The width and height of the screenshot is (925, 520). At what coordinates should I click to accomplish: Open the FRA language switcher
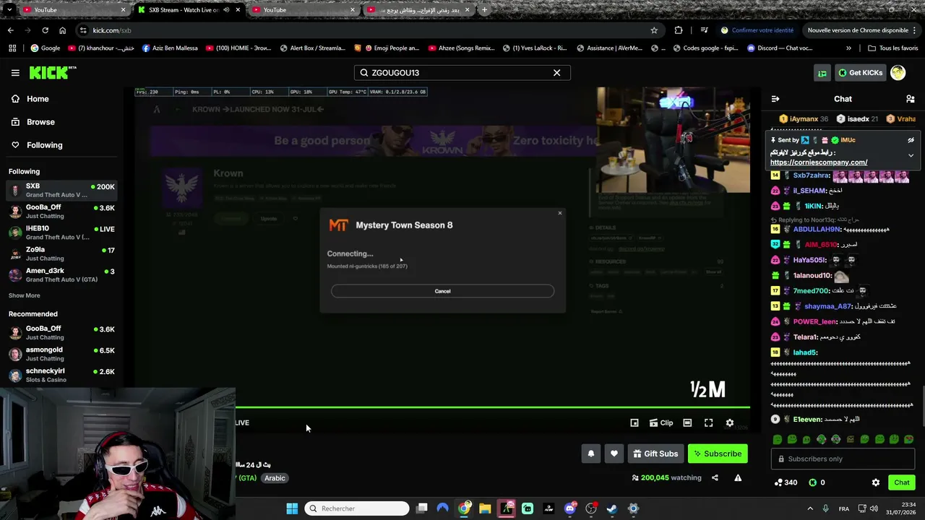point(843,508)
